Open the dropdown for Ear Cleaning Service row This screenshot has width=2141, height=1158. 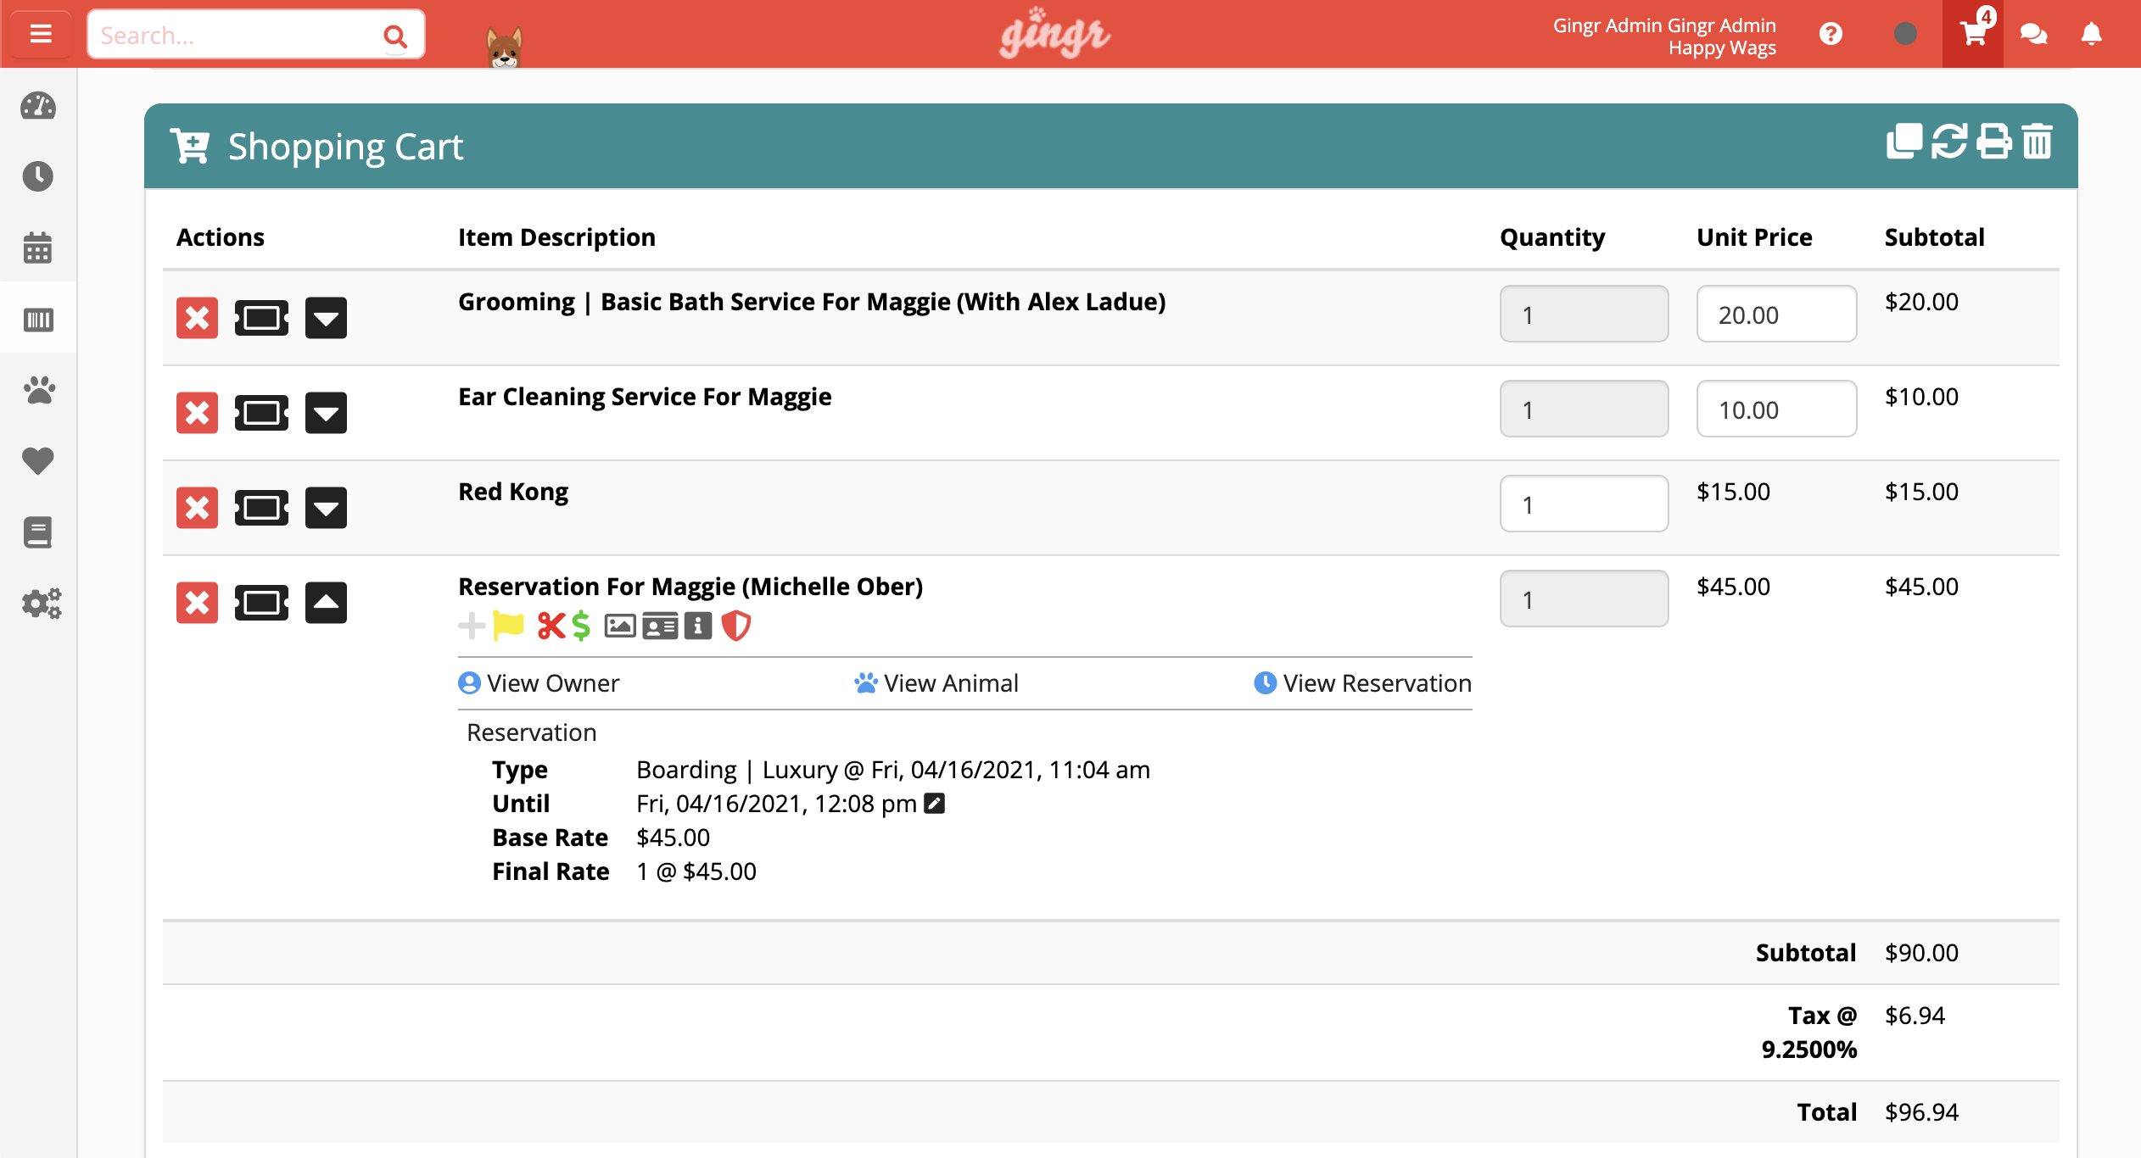click(325, 414)
